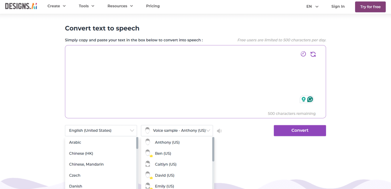Open the Tools menu

point(87,6)
